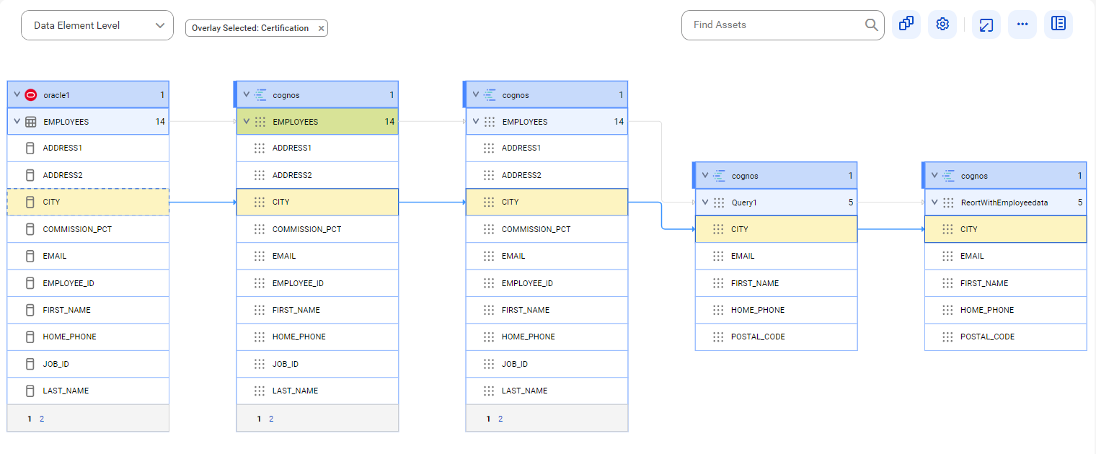The width and height of the screenshot is (1096, 454).
Task: Click EMAIL grid icon in second column
Action: pyautogui.click(x=260, y=256)
